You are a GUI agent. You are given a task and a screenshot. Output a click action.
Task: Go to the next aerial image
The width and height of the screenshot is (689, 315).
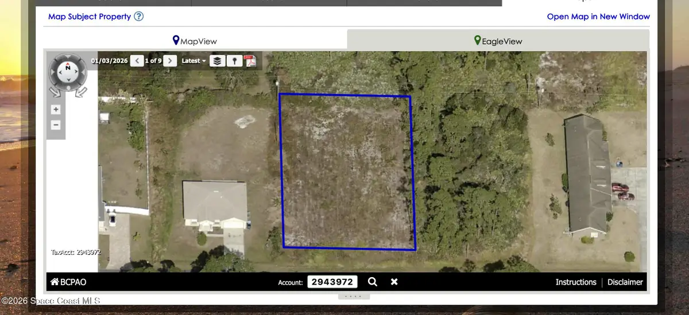coord(170,60)
